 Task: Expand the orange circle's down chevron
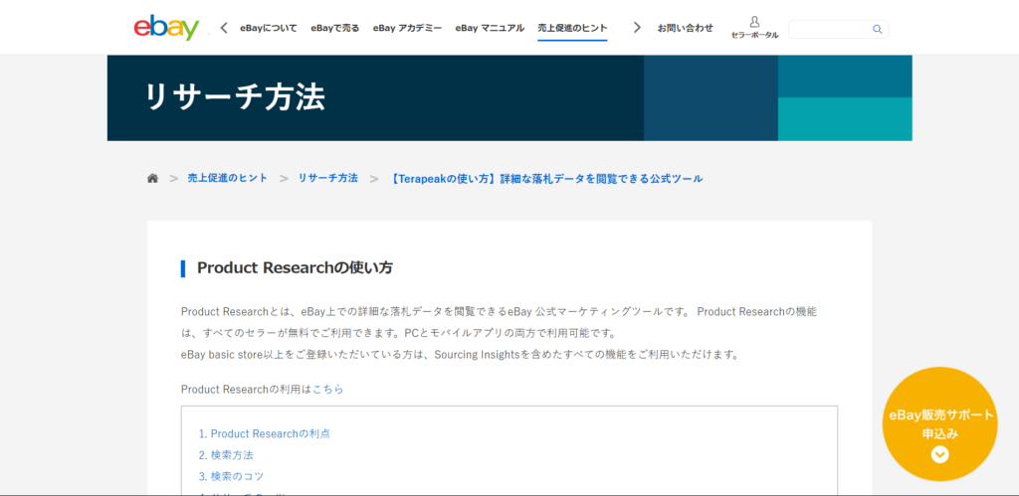pos(939,454)
